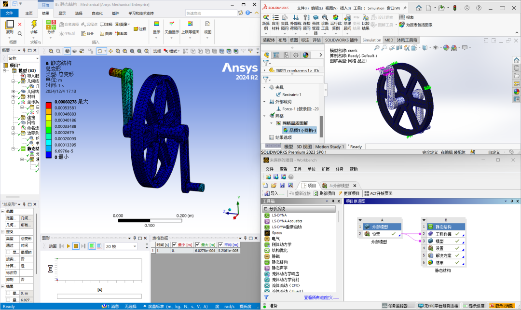Switch to 自动化 tab in Ansys ribbon
The height and width of the screenshot is (310, 521).
coord(97,13)
